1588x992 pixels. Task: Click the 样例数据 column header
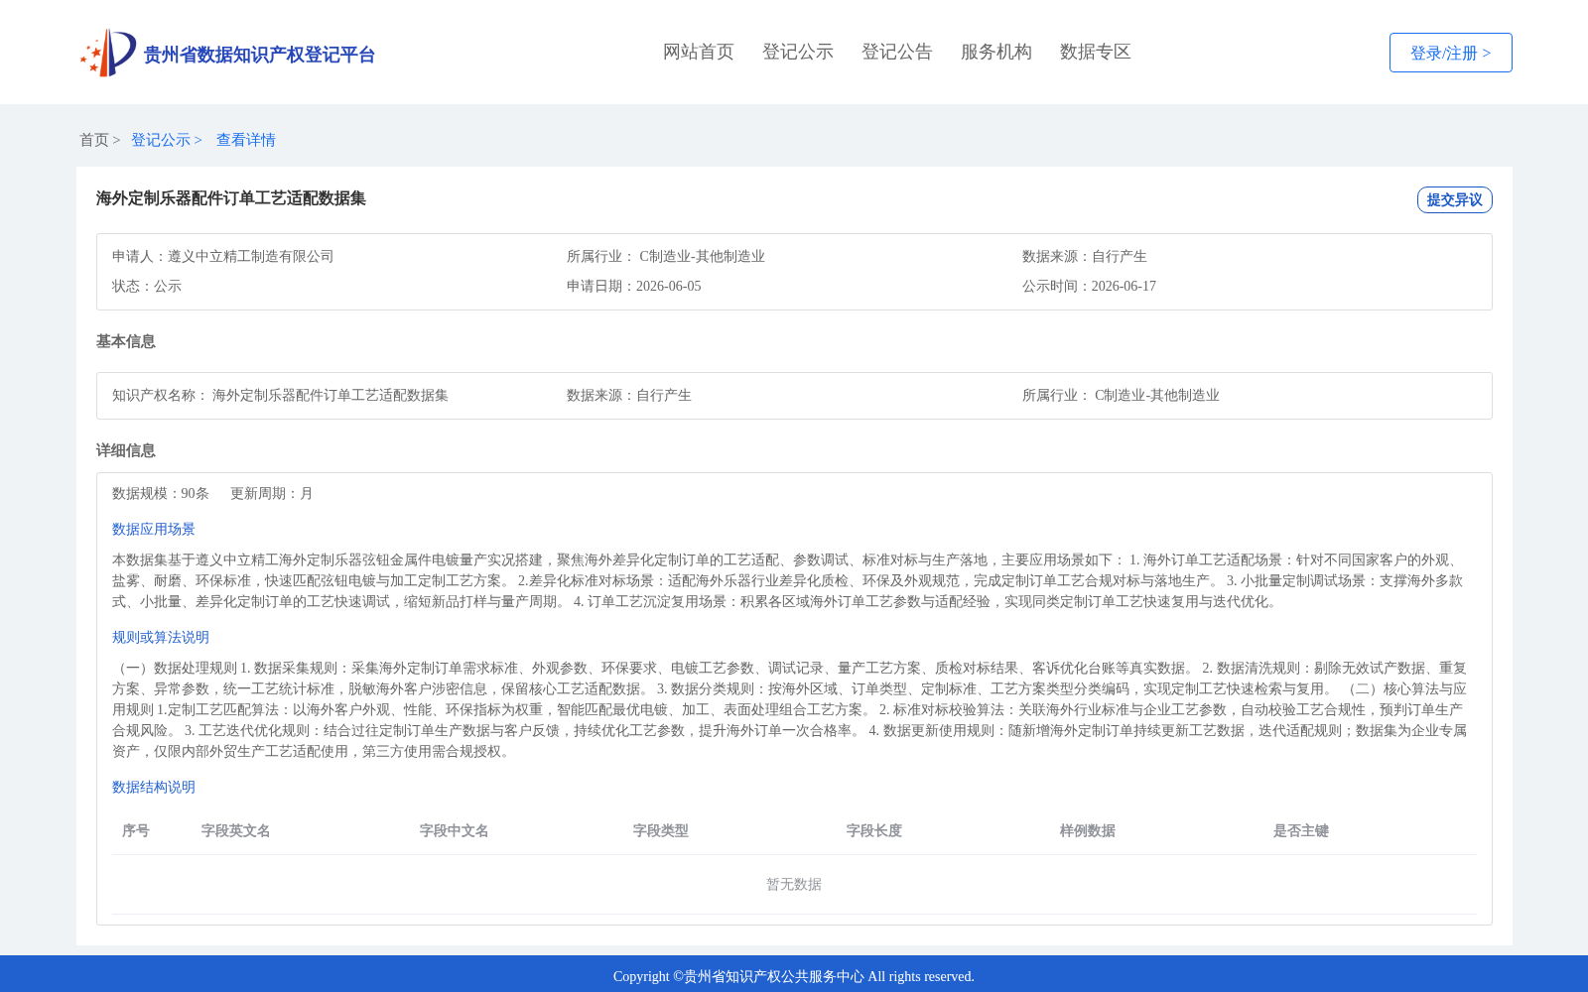(x=1088, y=830)
